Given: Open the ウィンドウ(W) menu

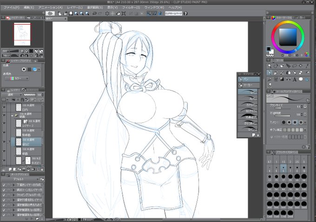Looking at the screenshot, I should tap(154, 7).
